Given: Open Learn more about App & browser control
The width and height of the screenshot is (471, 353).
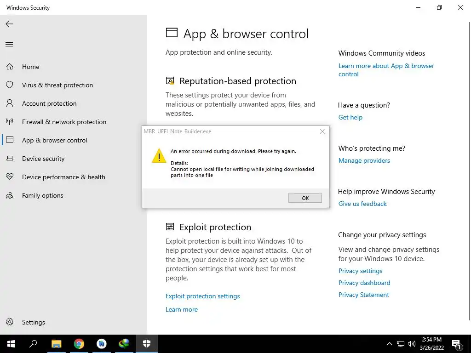Looking at the screenshot, I should (386, 70).
